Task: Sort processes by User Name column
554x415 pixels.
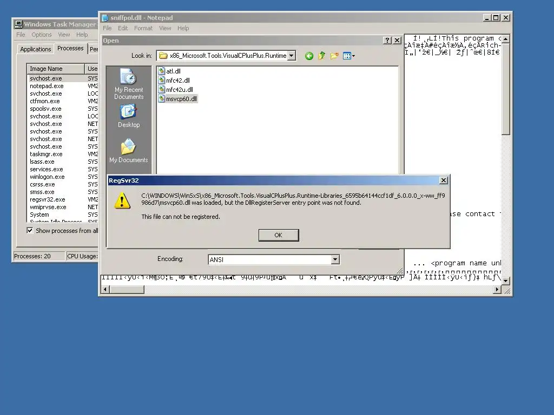Action: 92,69
